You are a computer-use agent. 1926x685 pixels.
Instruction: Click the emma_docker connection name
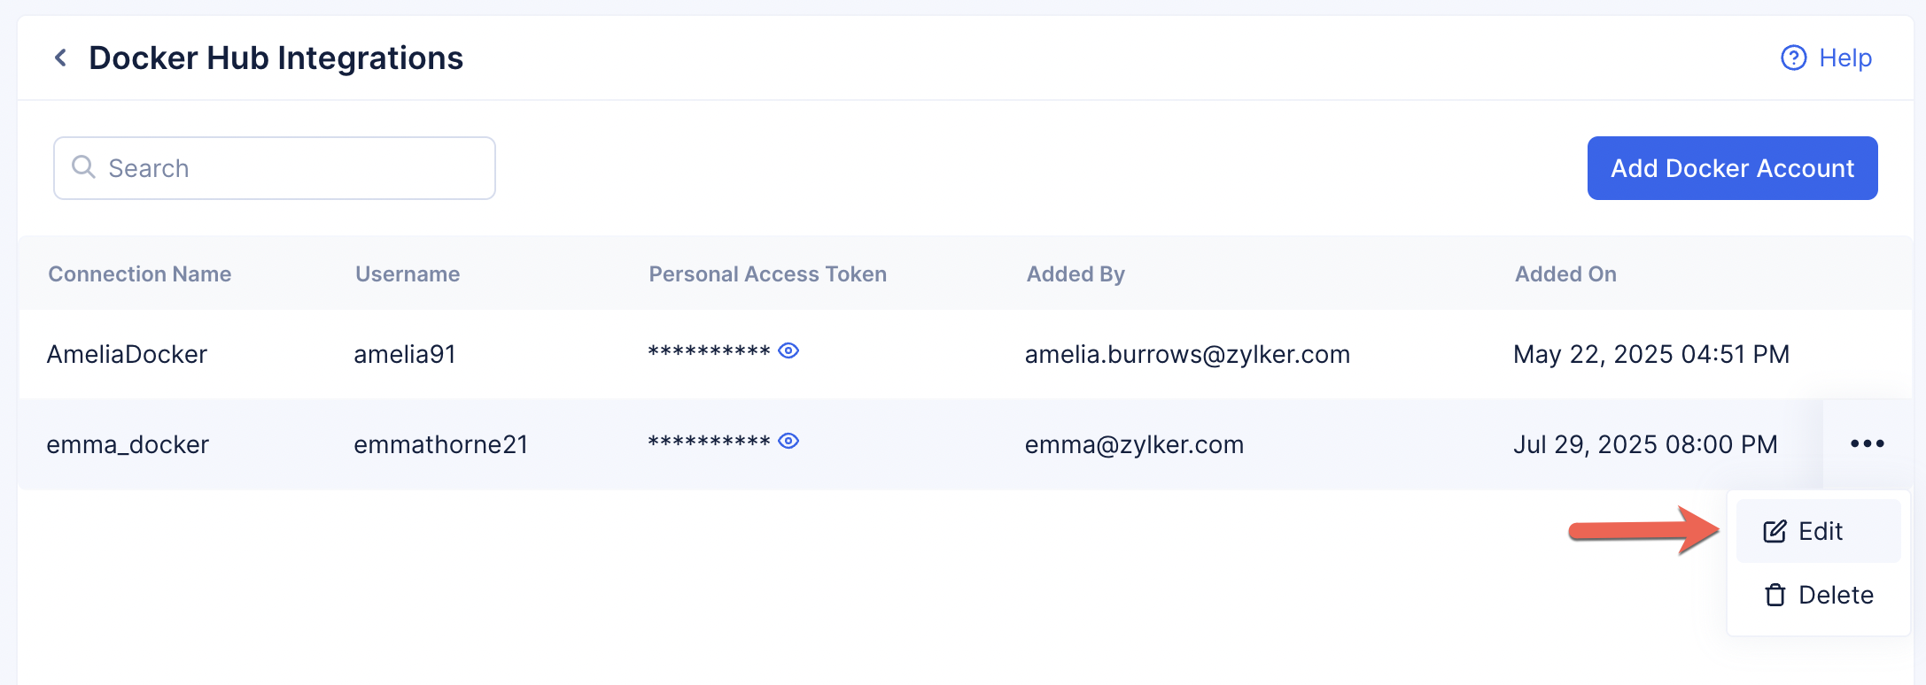pyautogui.click(x=128, y=444)
